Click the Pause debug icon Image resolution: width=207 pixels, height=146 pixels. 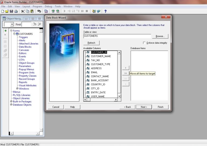point(82,11)
